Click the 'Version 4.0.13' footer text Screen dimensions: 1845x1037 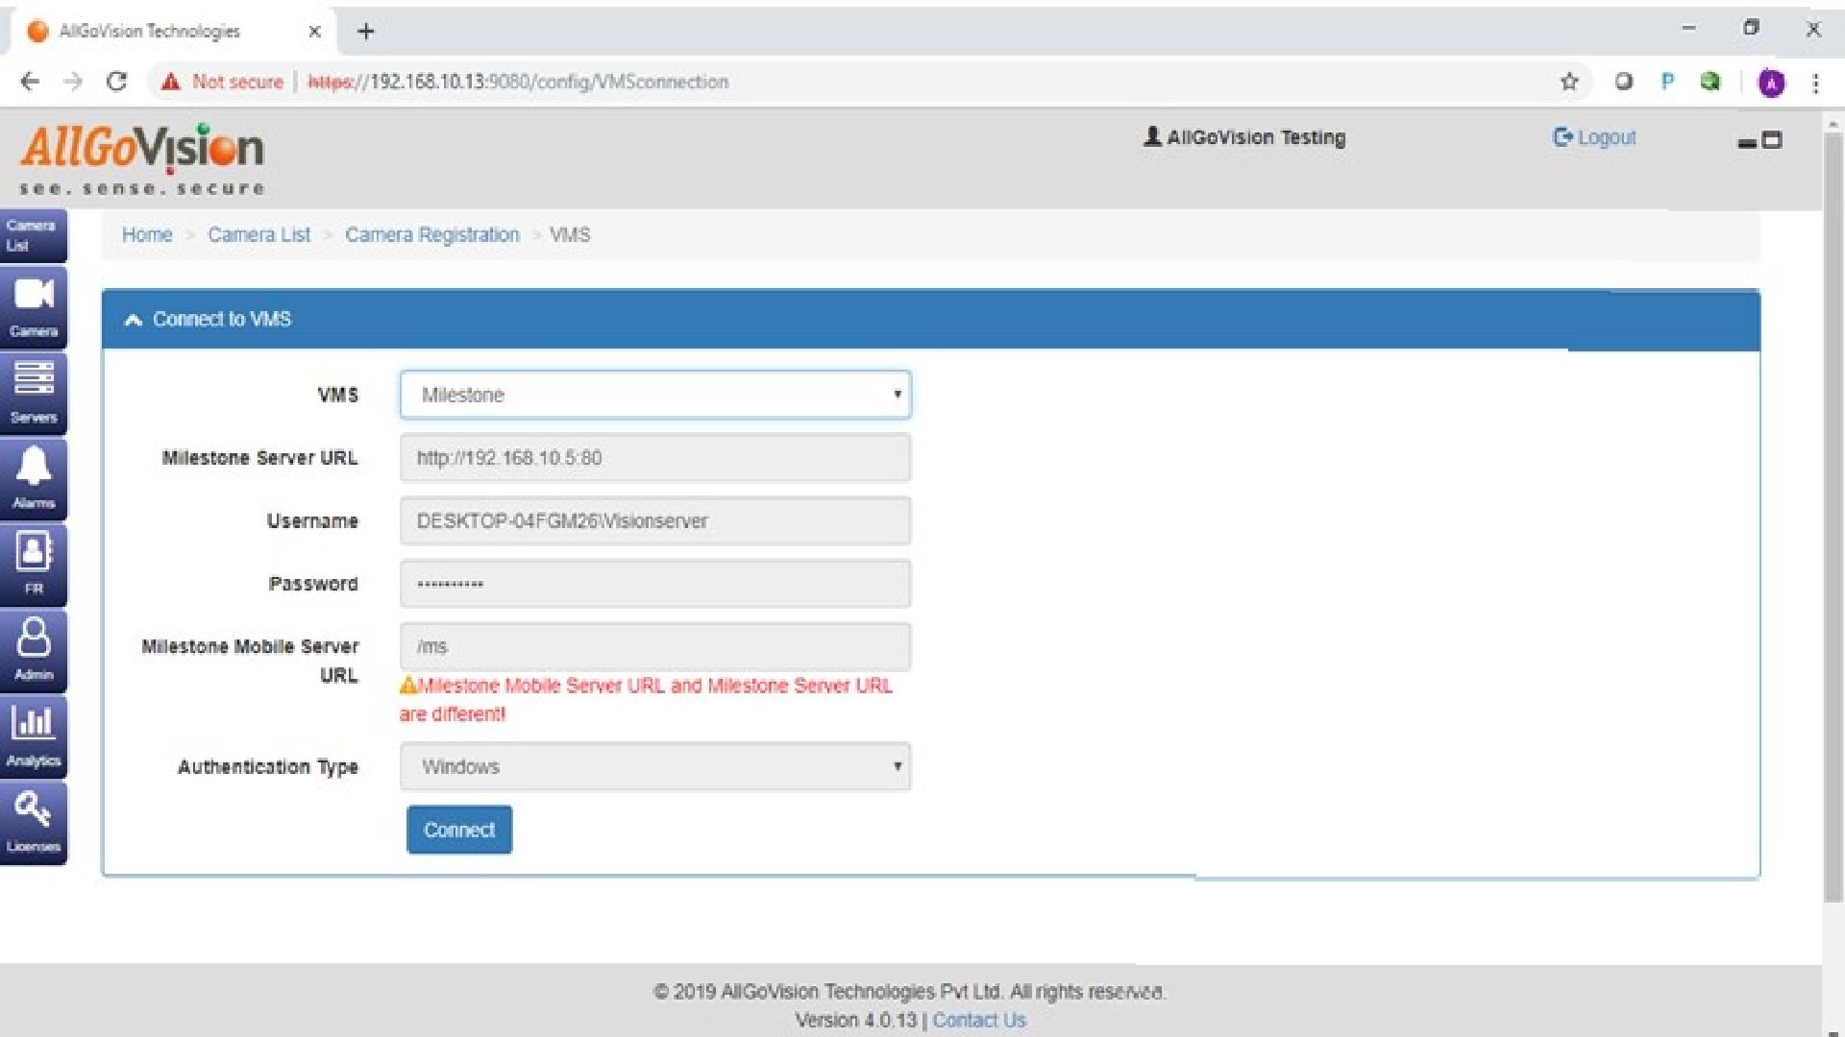click(x=856, y=1021)
